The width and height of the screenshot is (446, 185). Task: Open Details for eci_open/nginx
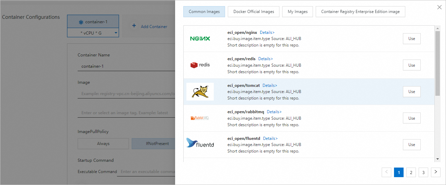click(x=267, y=32)
